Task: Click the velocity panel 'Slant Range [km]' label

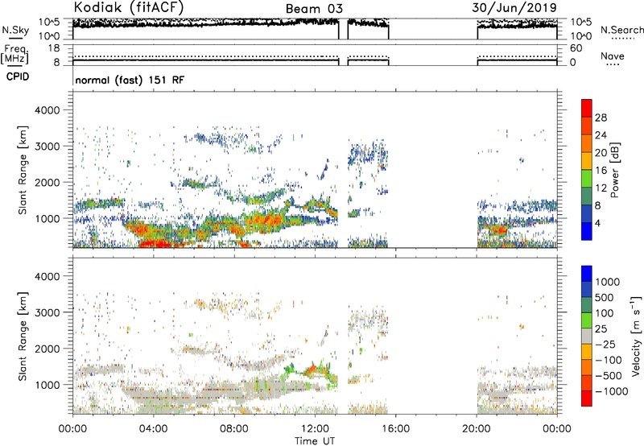Action: [23, 336]
